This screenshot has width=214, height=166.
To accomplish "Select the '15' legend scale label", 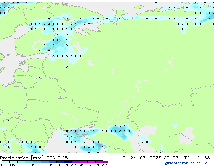I will [x=50, y=165].
